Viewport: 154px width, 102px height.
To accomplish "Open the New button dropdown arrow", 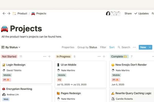I will 150,47.
